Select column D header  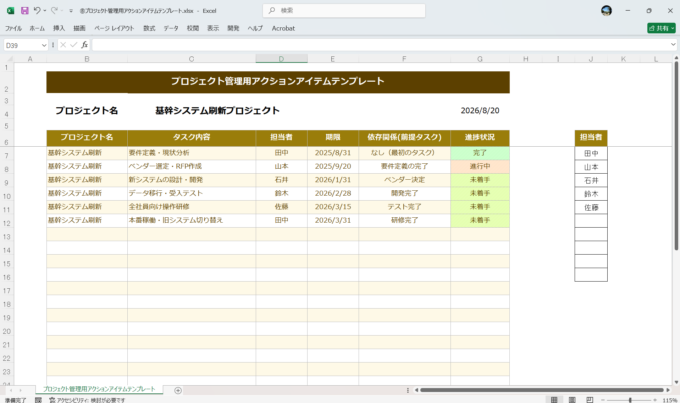[x=281, y=59]
